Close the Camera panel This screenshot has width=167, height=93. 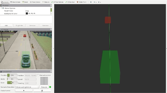[x=51, y=29]
